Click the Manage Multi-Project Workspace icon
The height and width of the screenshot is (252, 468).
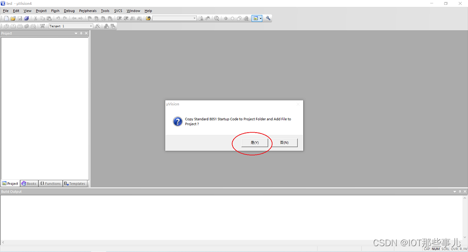[x=113, y=26]
